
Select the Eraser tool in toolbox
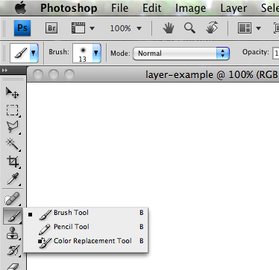pos(13,266)
